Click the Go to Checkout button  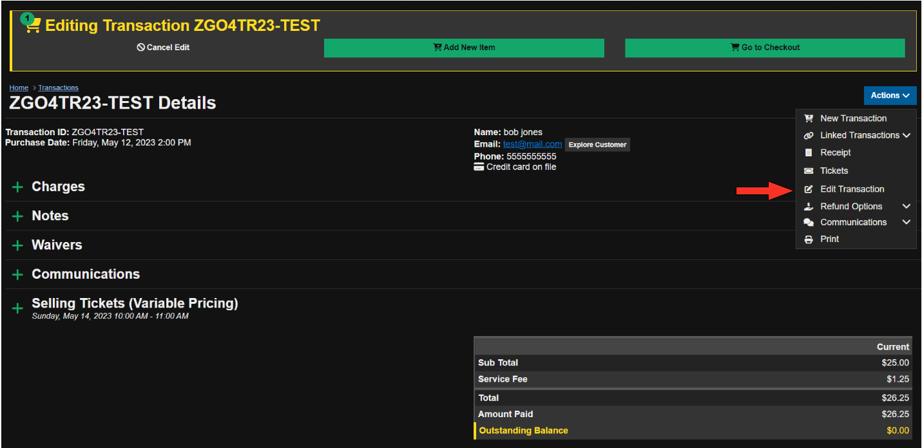[x=765, y=48]
